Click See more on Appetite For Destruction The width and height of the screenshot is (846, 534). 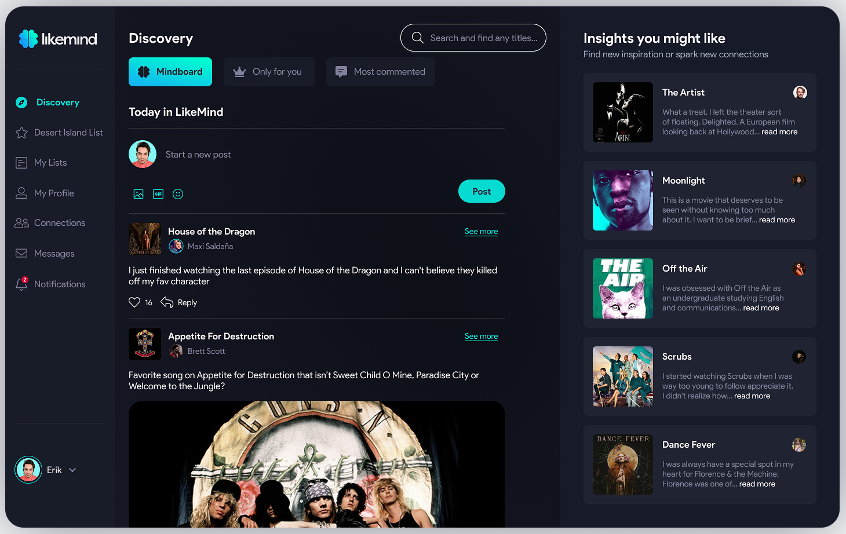tap(481, 337)
